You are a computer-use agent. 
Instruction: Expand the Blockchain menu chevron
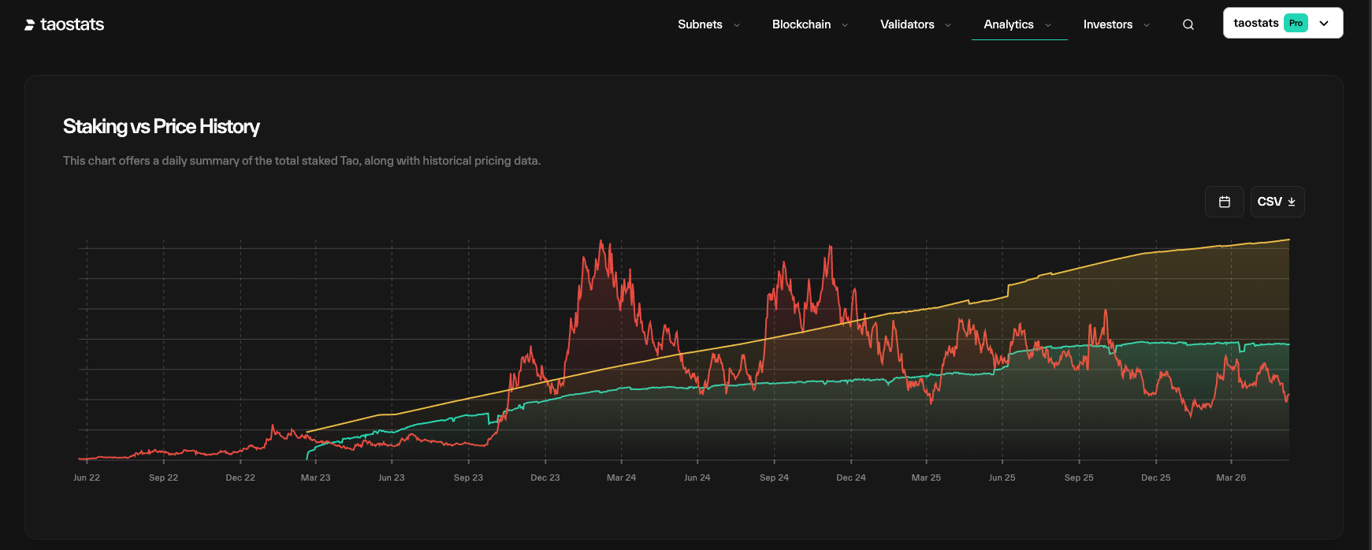click(x=845, y=25)
